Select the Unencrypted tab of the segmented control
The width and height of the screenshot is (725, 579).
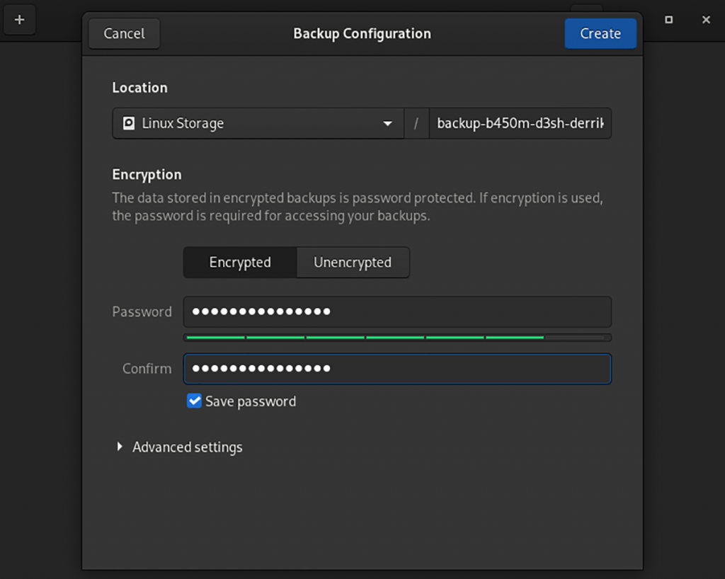pyautogui.click(x=353, y=262)
